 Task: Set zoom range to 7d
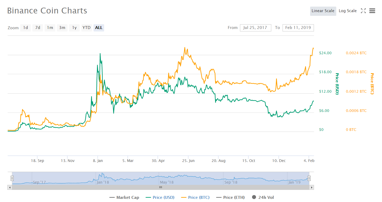(38, 28)
